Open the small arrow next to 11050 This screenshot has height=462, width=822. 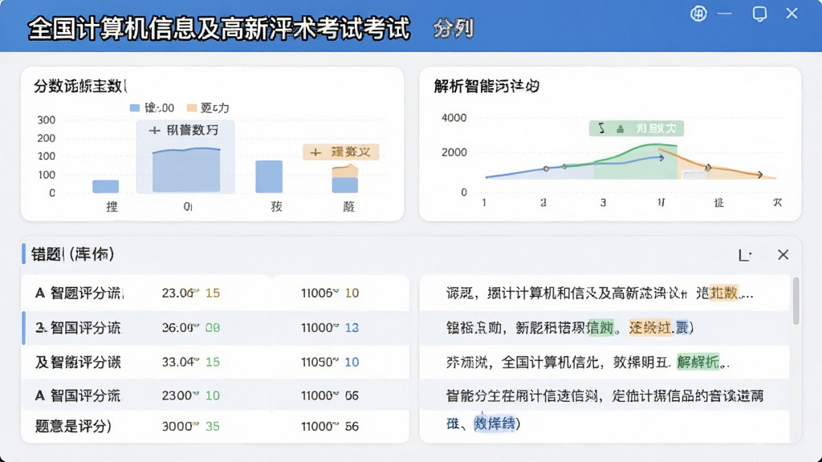[336, 359]
